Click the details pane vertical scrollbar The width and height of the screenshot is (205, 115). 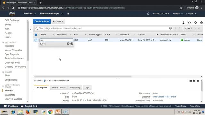201,86
